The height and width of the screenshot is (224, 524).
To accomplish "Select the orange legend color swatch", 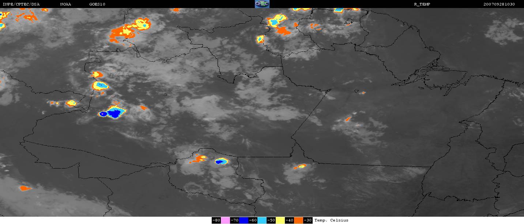I will pyautogui.click(x=299, y=220).
